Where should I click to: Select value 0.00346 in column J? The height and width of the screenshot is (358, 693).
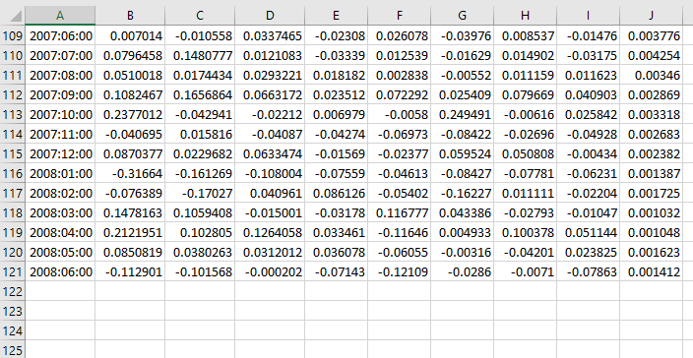(651, 75)
